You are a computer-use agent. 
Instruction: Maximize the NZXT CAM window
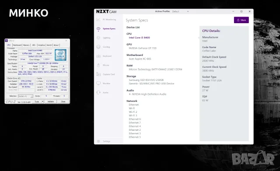coord(241,11)
